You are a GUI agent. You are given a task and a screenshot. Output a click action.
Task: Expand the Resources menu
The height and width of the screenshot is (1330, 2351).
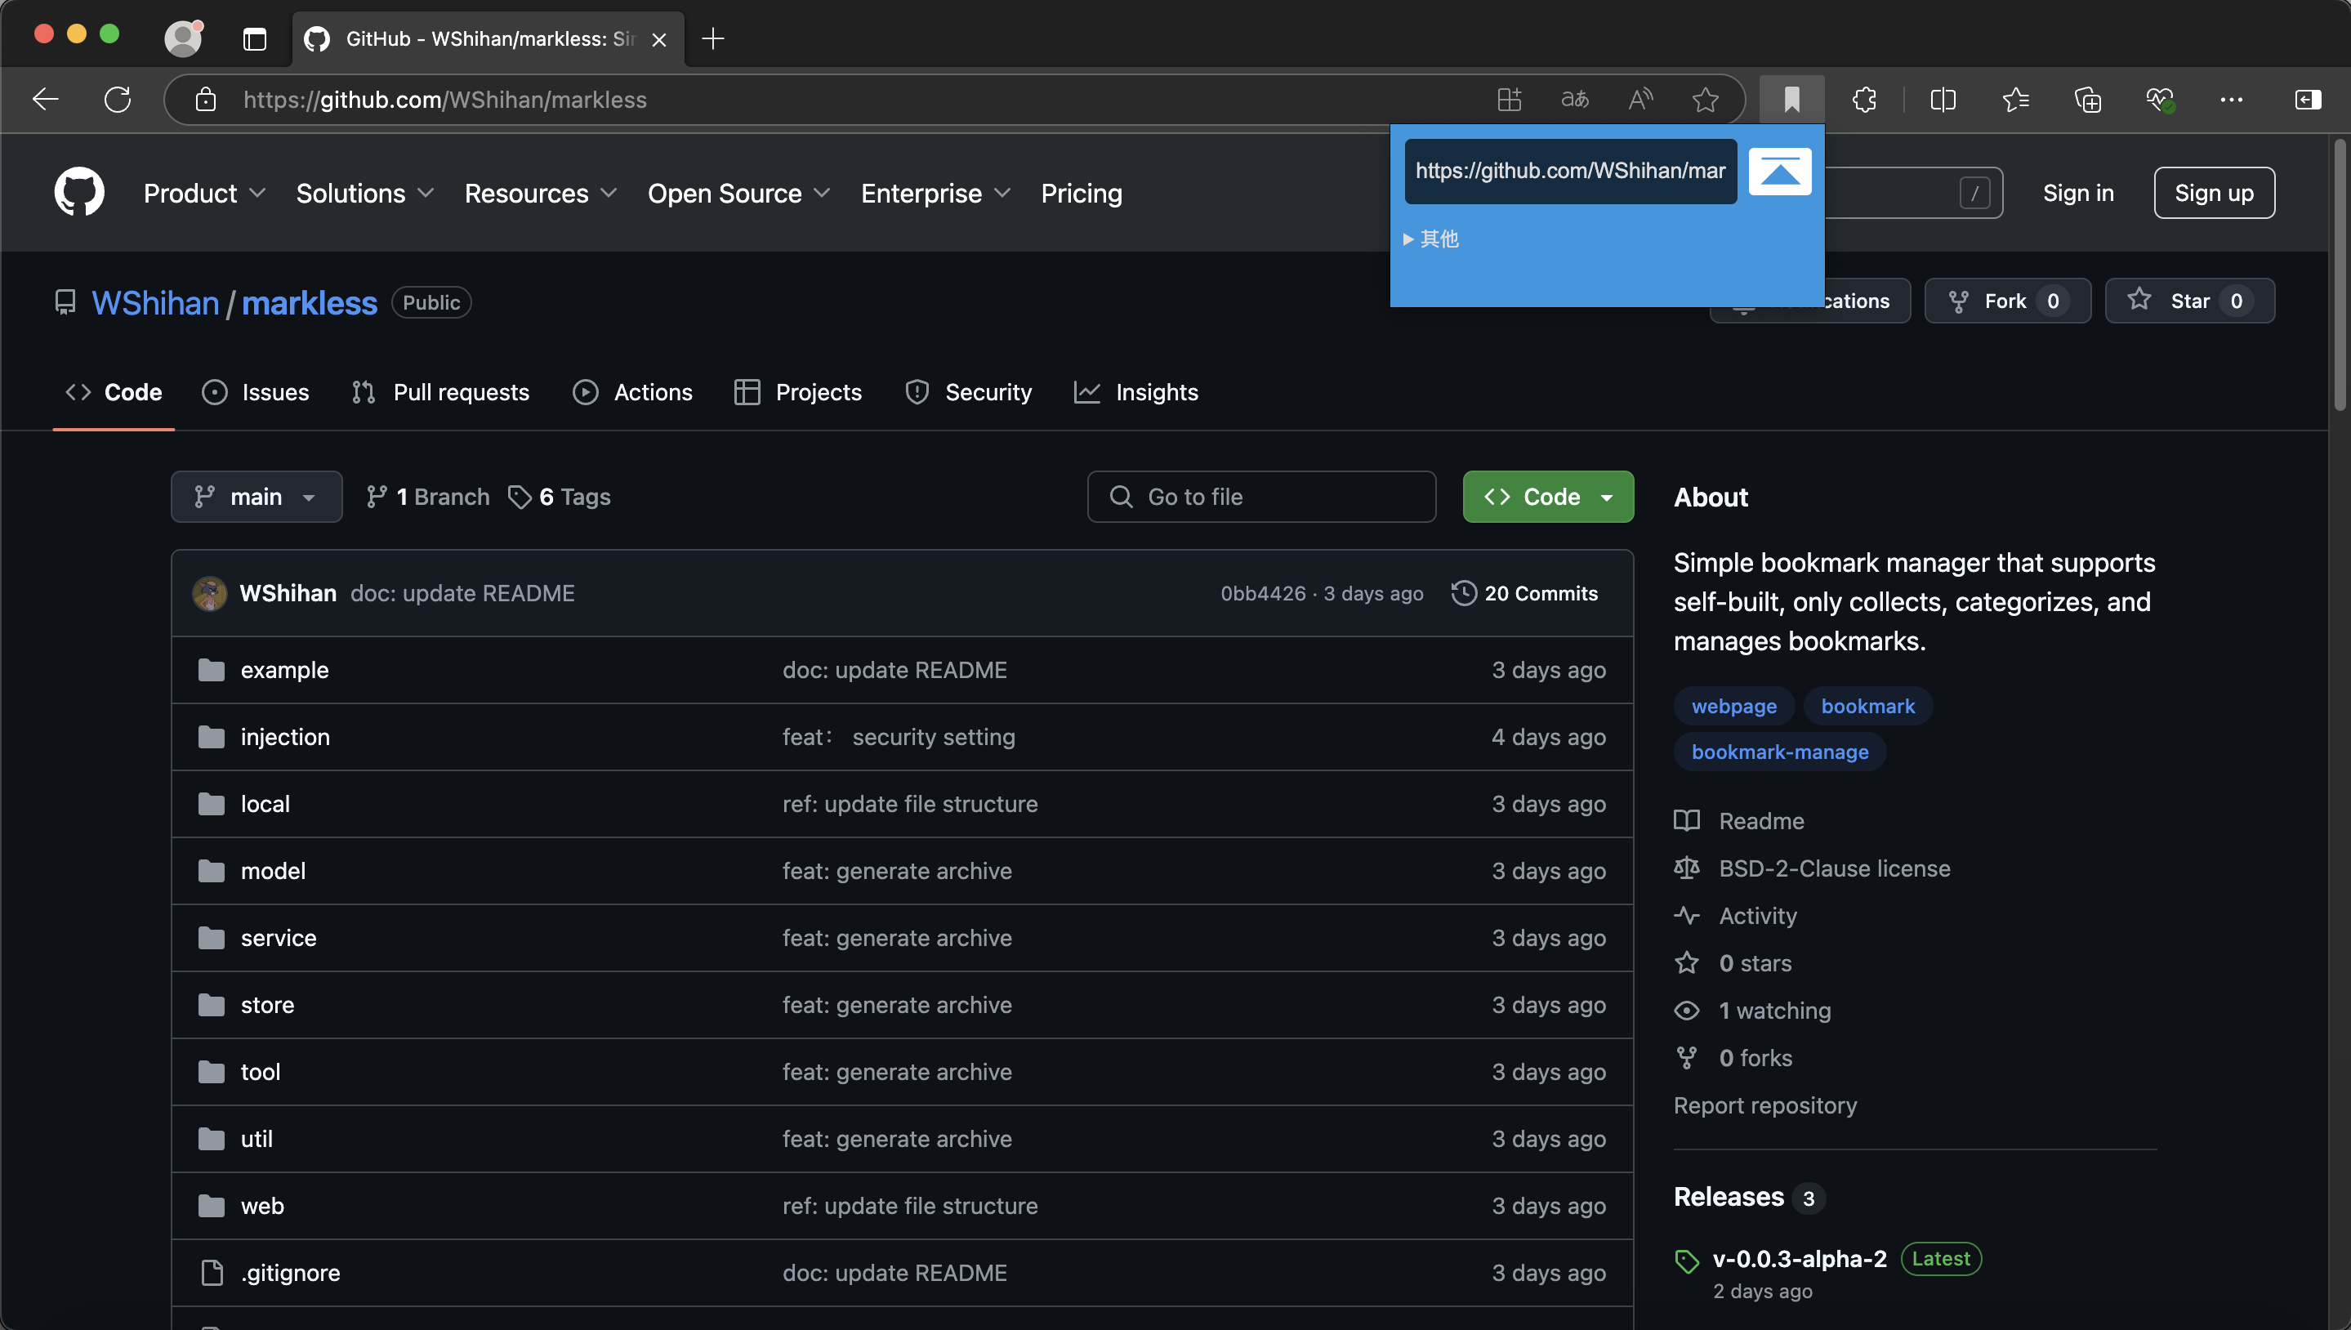[541, 193]
